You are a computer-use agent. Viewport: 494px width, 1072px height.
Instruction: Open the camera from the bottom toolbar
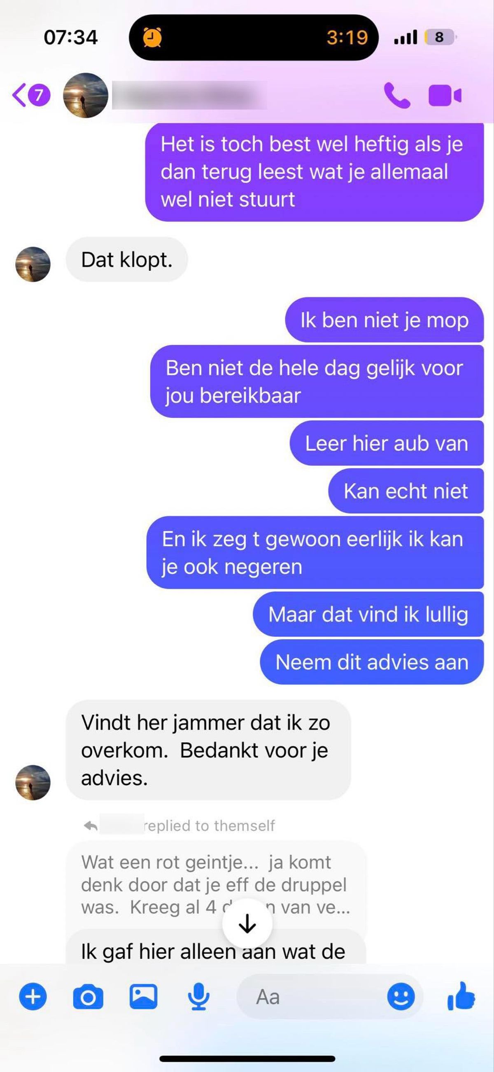[x=88, y=997]
